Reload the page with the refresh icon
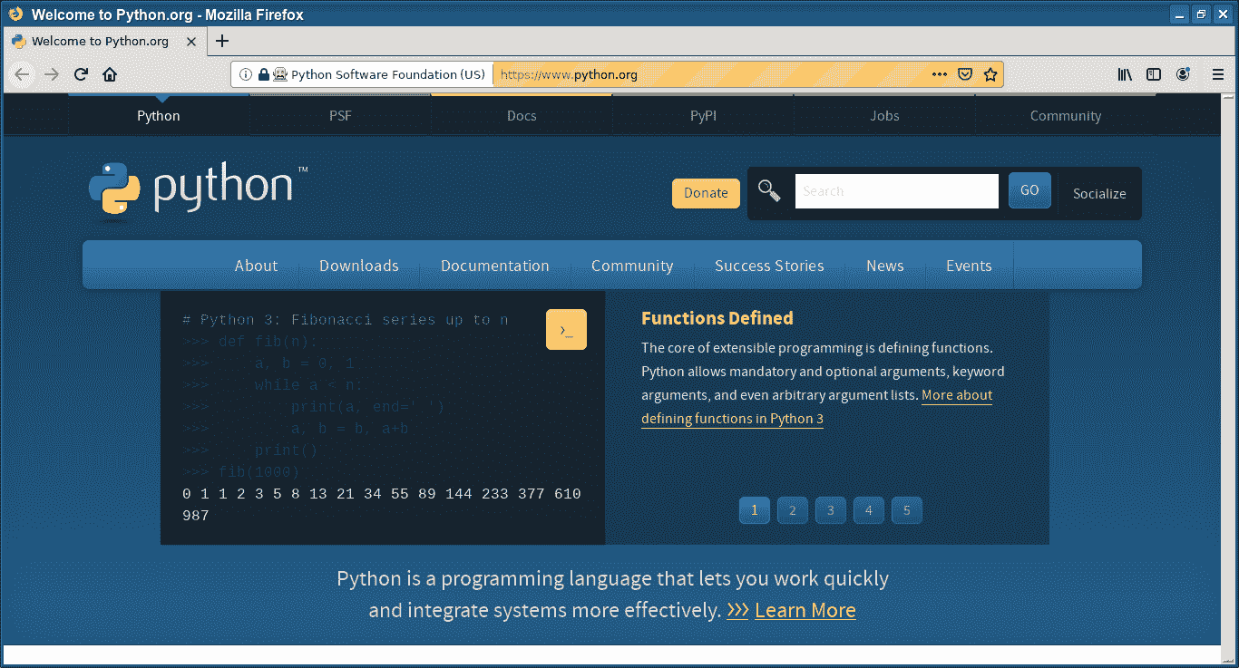Viewport: 1239px width, 668px height. 81,74
